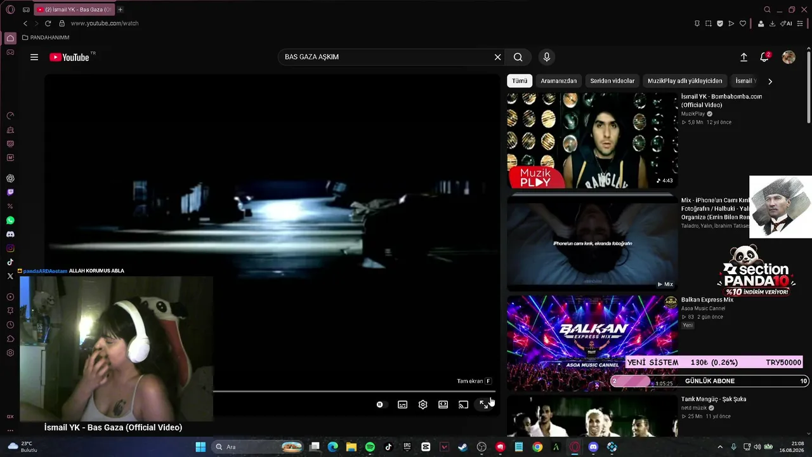Open YouTube notifications bell
Viewport: 812px width, 457px height.
[x=764, y=57]
